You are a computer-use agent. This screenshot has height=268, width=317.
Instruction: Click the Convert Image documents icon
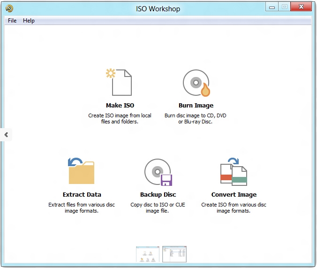(234, 172)
